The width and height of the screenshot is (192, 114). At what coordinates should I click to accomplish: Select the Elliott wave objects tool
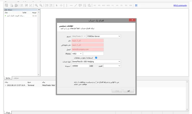pos(89,5)
